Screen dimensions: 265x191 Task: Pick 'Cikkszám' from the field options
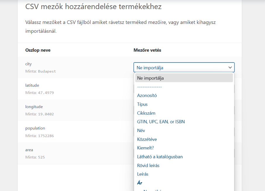point(146,113)
